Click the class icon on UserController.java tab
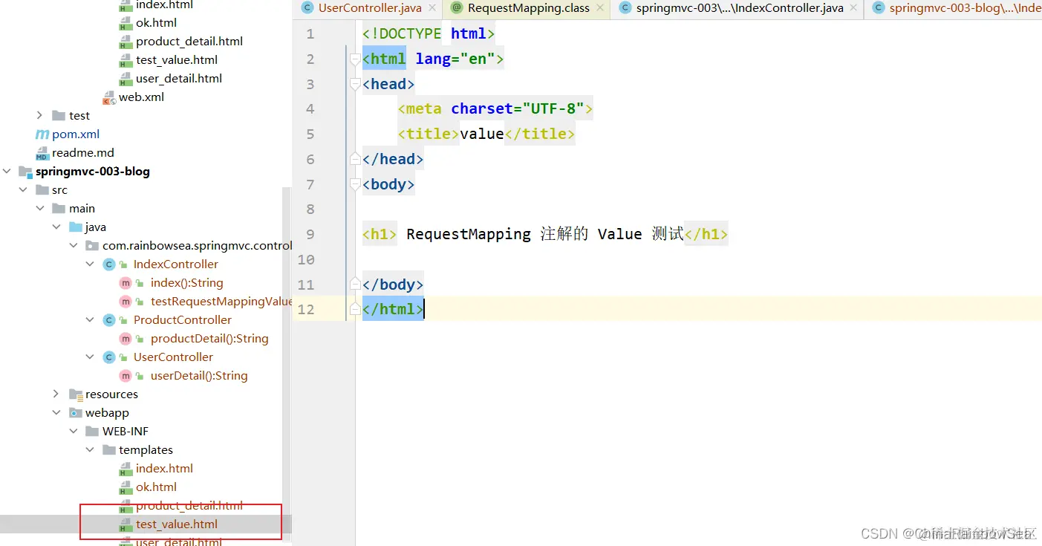Viewport: 1042px width, 546px height. point(307,8)
